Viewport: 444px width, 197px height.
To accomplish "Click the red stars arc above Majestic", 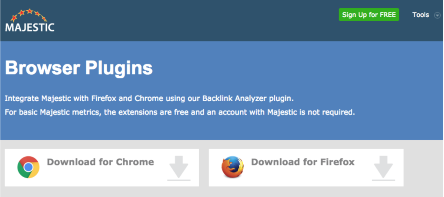I will click(29, 15).
